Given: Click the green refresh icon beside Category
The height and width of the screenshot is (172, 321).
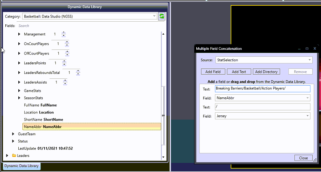Looking at the screenshot, I should pos(162,16).
